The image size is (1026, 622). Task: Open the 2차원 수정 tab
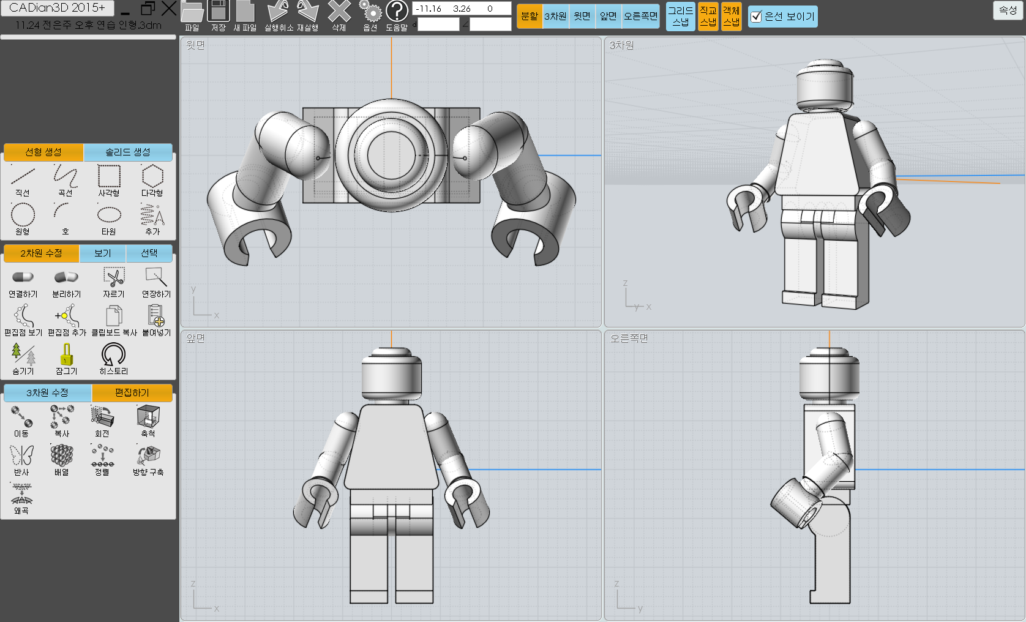[41, 253]
